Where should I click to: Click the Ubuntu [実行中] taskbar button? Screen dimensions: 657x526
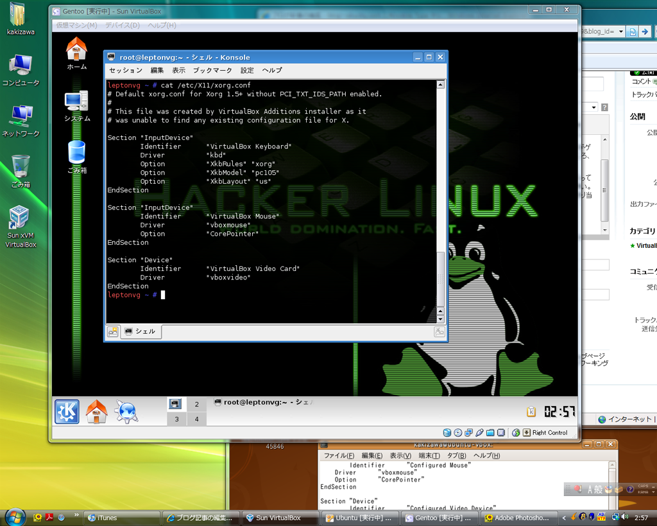pyautogui.click(x=361, y=518)
